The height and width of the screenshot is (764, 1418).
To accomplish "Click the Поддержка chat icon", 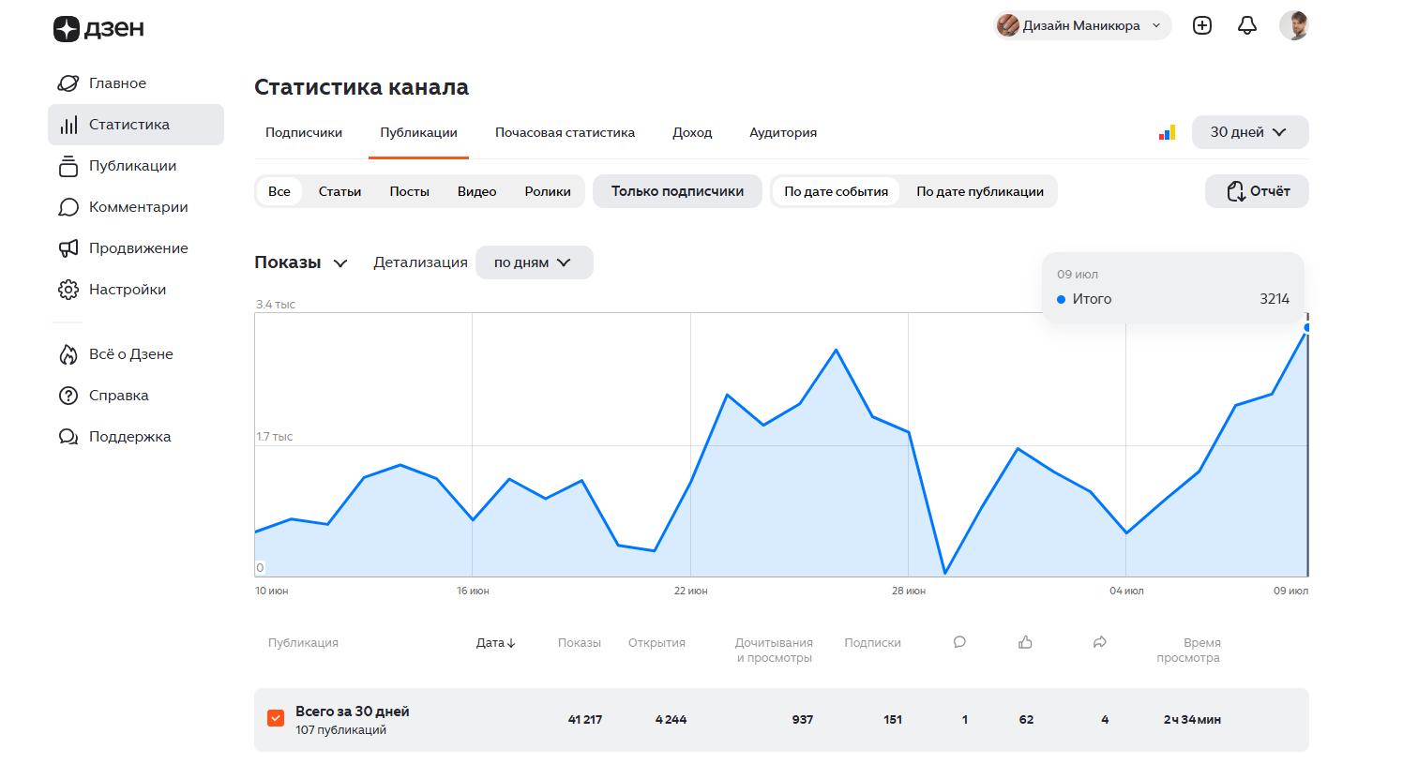I will click(68, 437).
